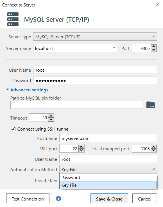Increase Timeout value with up arrow
Image resolution: width=163 pixels, height=207 pixels.
(51, 116)
